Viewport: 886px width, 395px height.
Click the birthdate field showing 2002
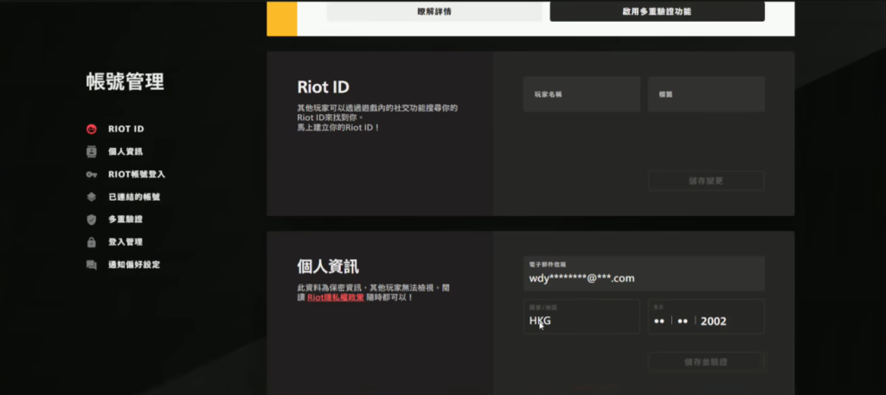tap(706, 316)
